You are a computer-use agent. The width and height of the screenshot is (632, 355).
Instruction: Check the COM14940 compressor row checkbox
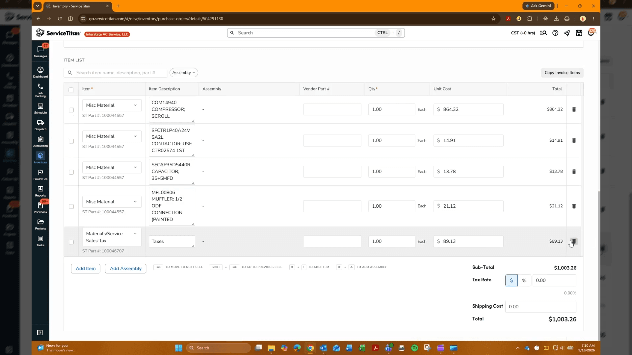click(x=71, y=110)
